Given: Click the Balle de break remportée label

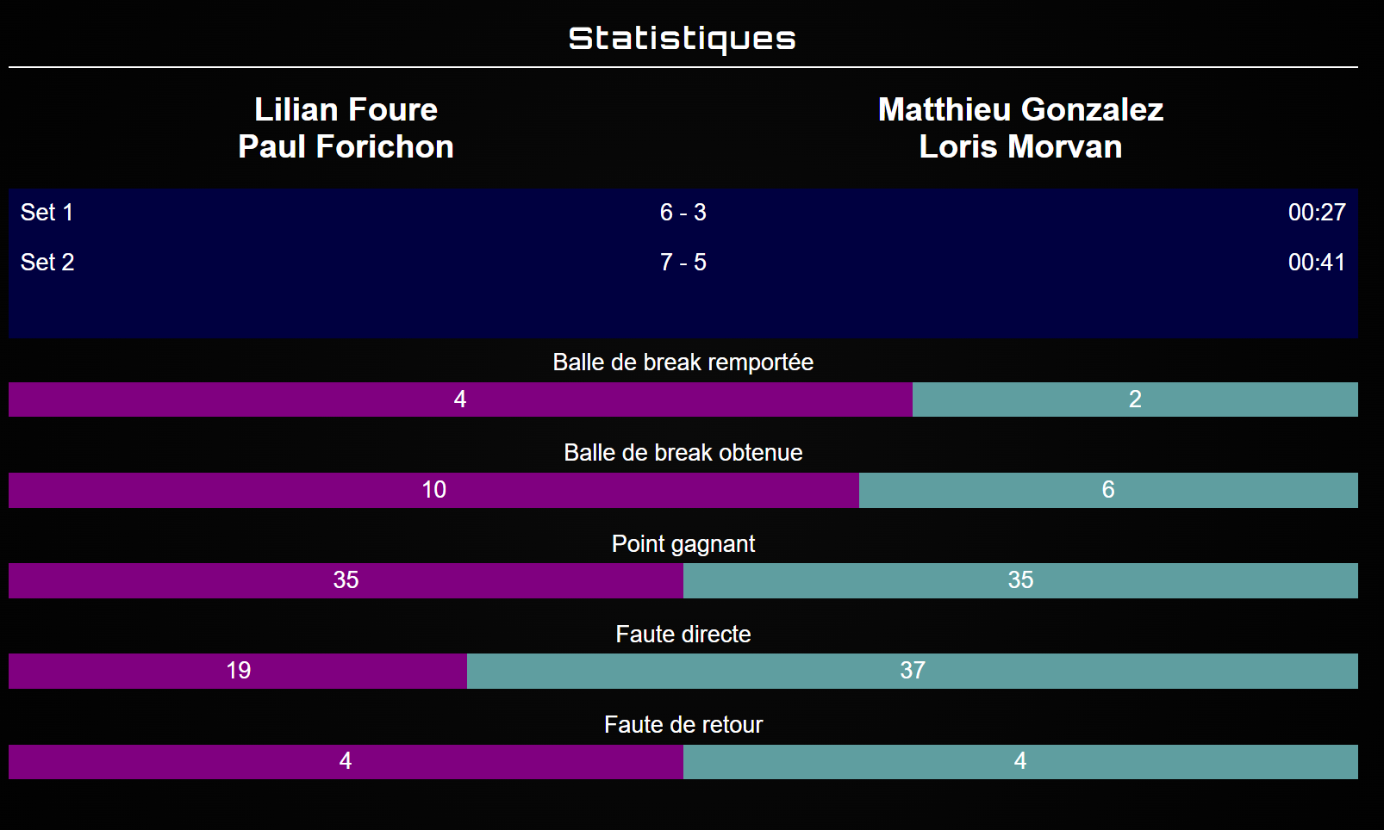Looking at the screenshot, I should [x=683, y=362].
